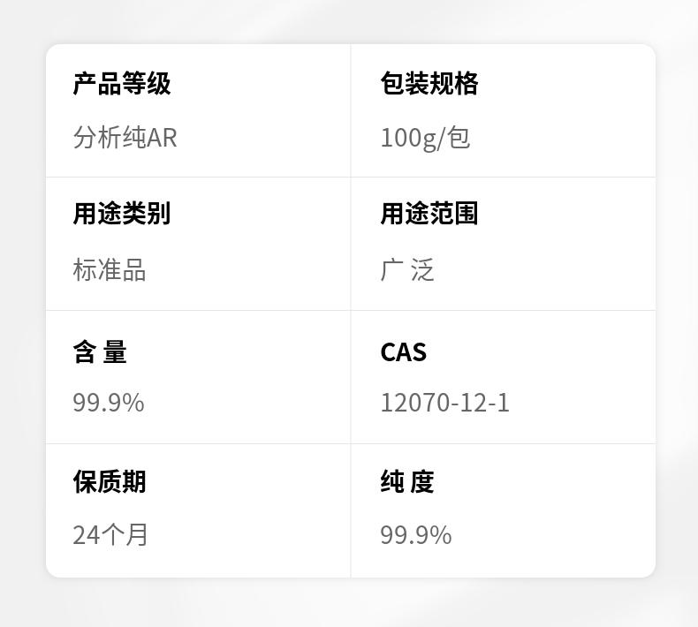
Task: Click the 用途类别 heading
Action: click(121, 214)
